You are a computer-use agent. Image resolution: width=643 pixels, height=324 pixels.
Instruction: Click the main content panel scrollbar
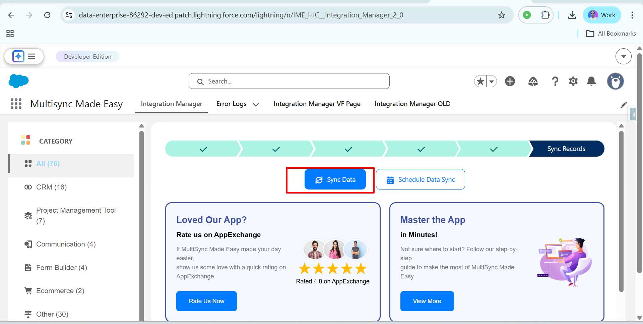(x=621, y=211)
